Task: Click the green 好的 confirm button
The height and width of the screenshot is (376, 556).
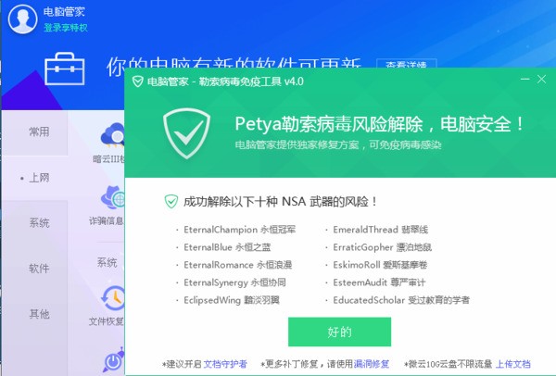Action: (x=340, y=332)
